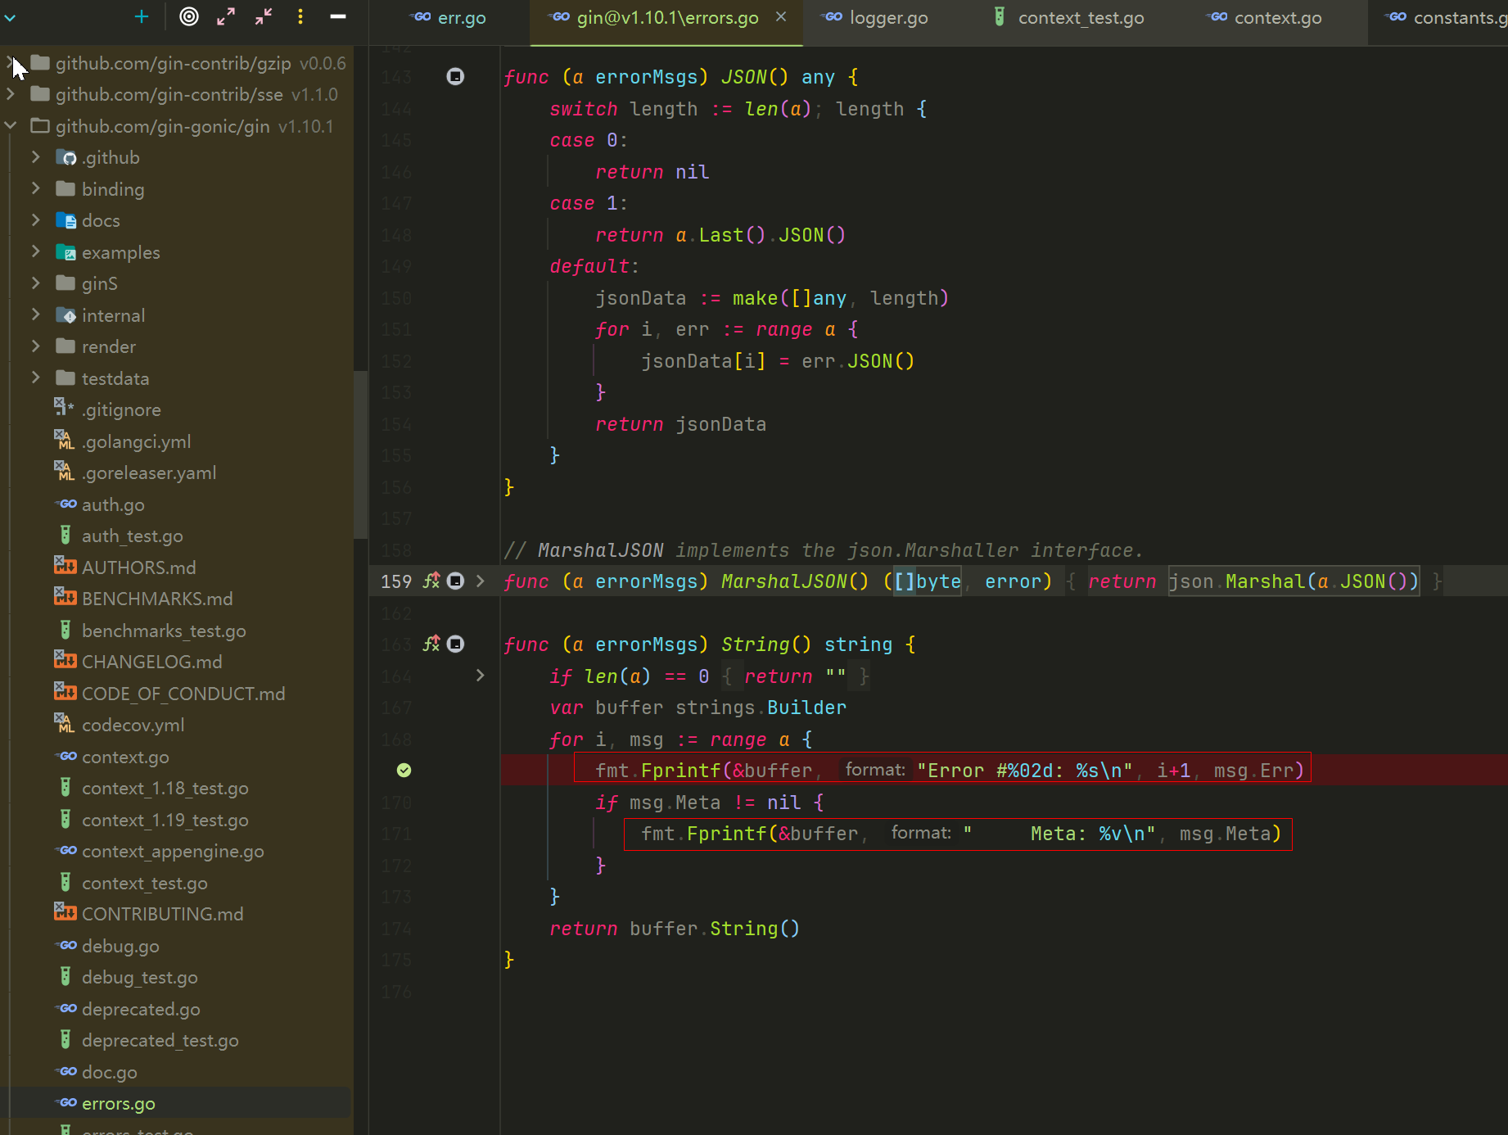Image resolution: width=1508 pixels, height=1135 pixels.
Task: Open doc.go file
Action: click(109, 1072)
